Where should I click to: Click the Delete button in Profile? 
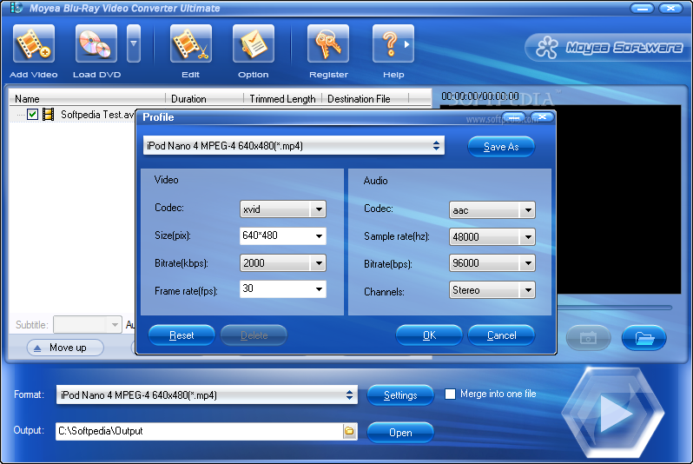(x=254, y=335)
